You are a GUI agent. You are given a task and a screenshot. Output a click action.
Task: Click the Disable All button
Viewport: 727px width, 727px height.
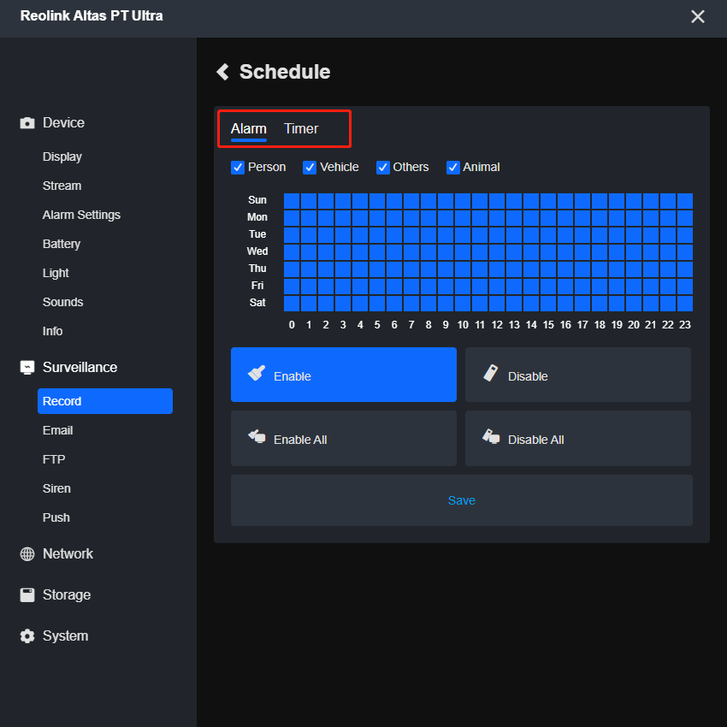577,439
